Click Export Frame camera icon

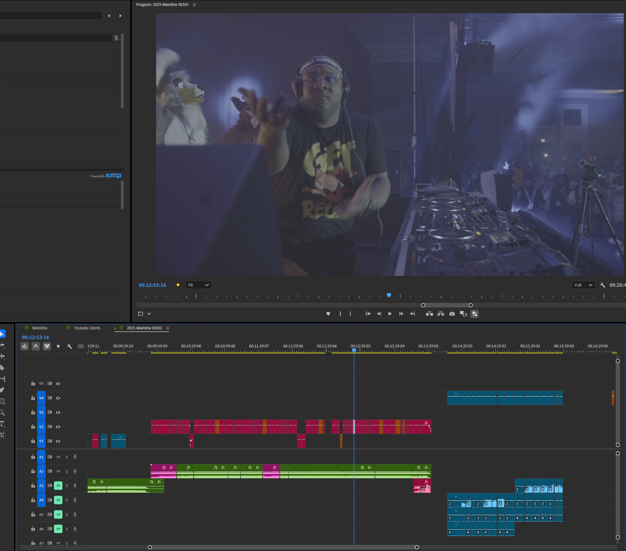(x=452, y=314)
